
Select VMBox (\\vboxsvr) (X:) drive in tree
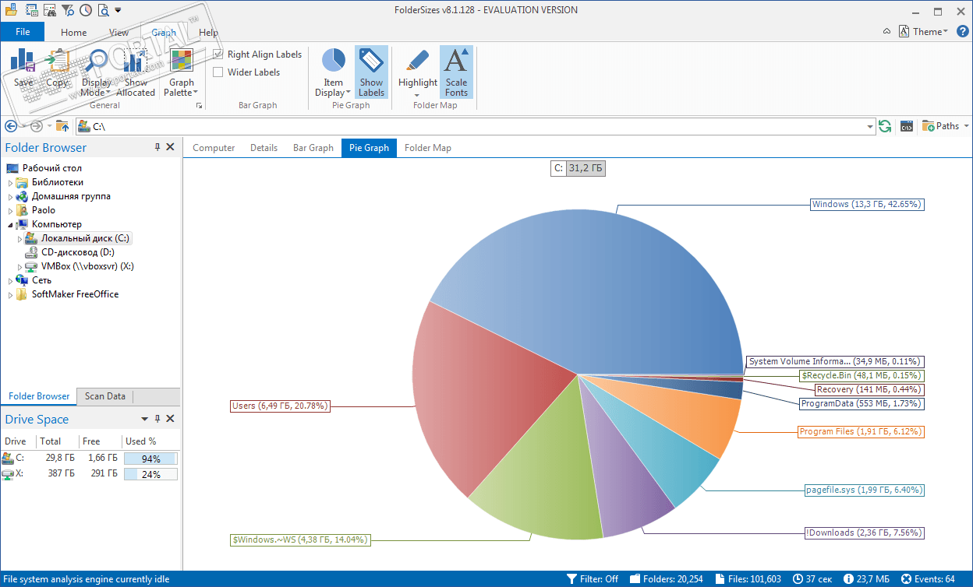pyautogui.click(x=87, y=266)
